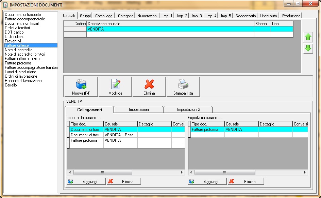Select Ordini a fornitori in list
Image resolution: width=321 pixels, height=198 pixels.
pyautogui.click(x=31, y=28)
